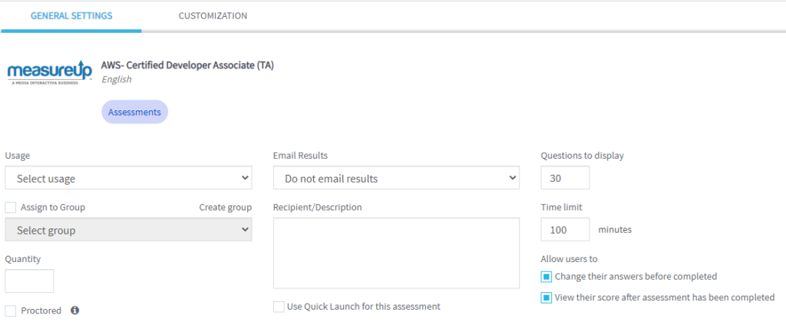Uncheck View their score after assessment completed
This screenshot has width=786, height=325.
[x=547, y=298]
